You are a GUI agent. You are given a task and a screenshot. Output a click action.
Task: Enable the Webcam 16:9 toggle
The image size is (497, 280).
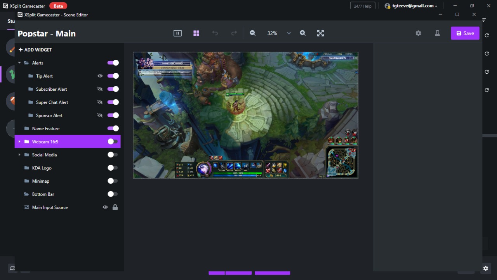pos(113,142)
